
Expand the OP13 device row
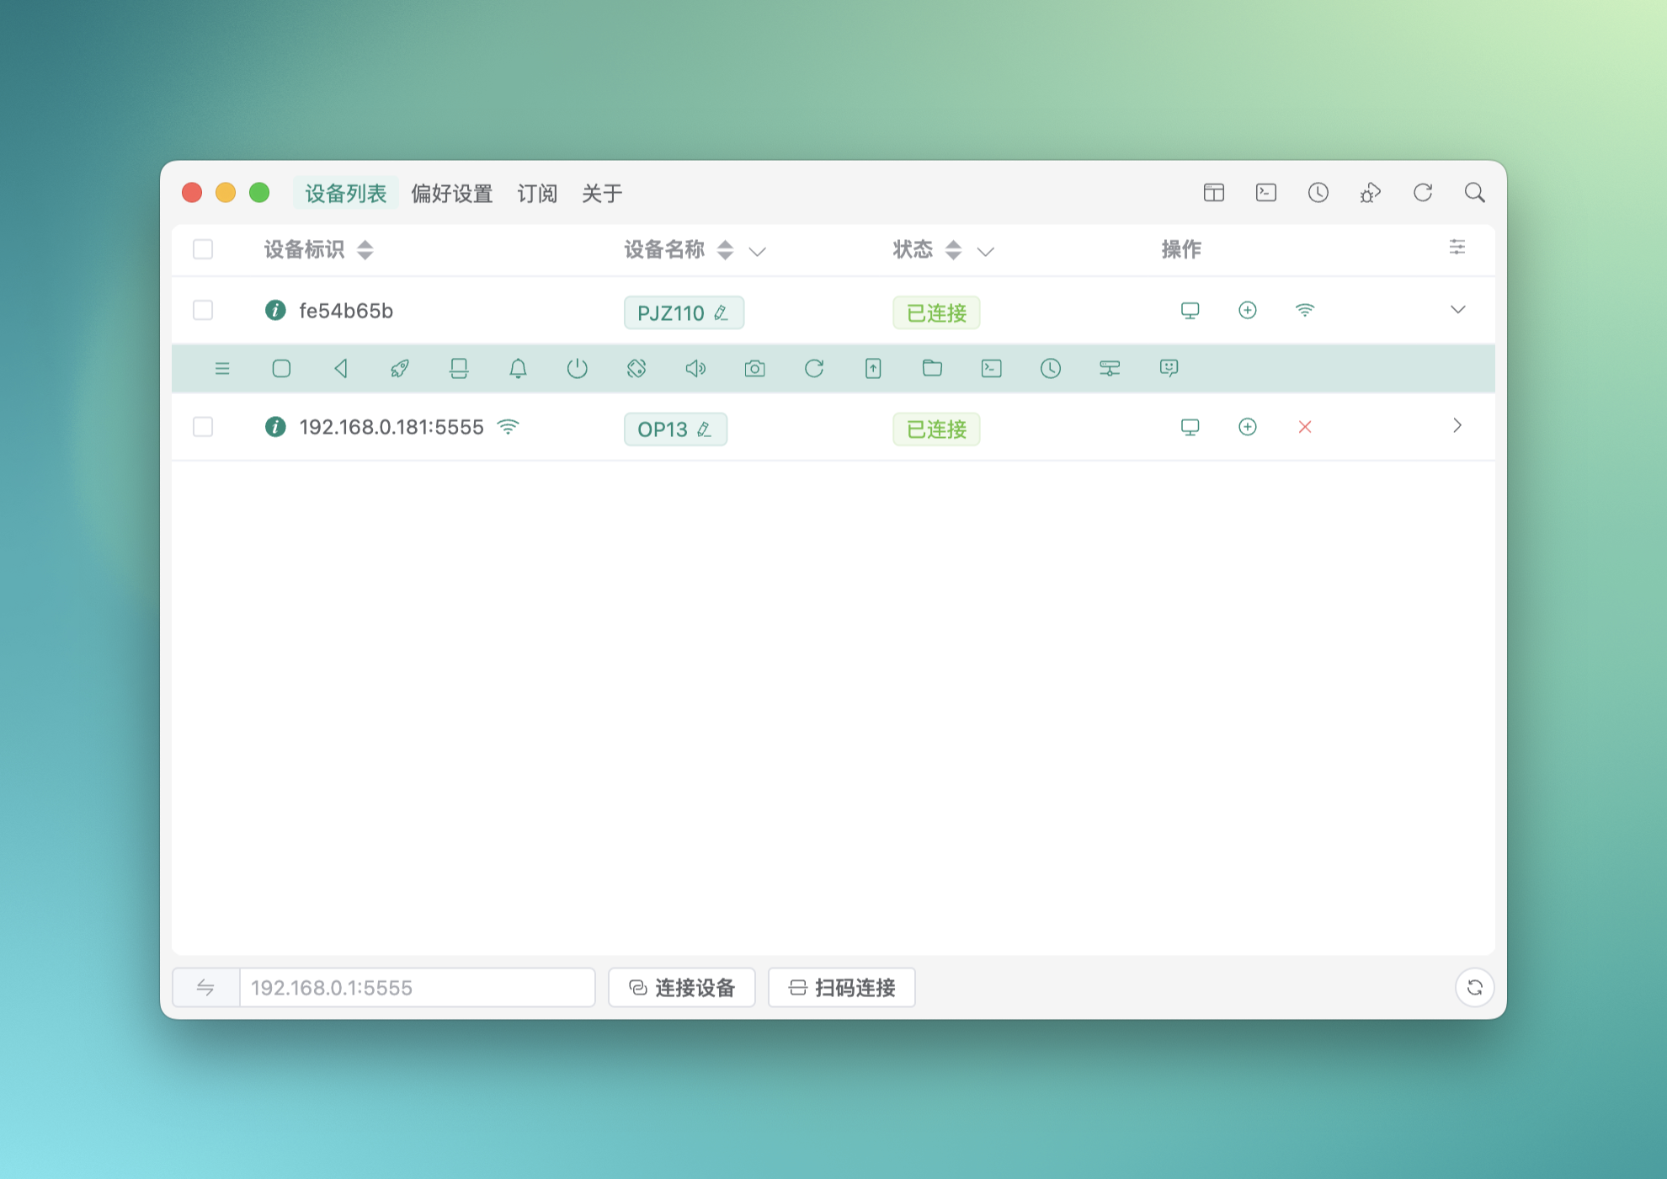pos(1457,426)
